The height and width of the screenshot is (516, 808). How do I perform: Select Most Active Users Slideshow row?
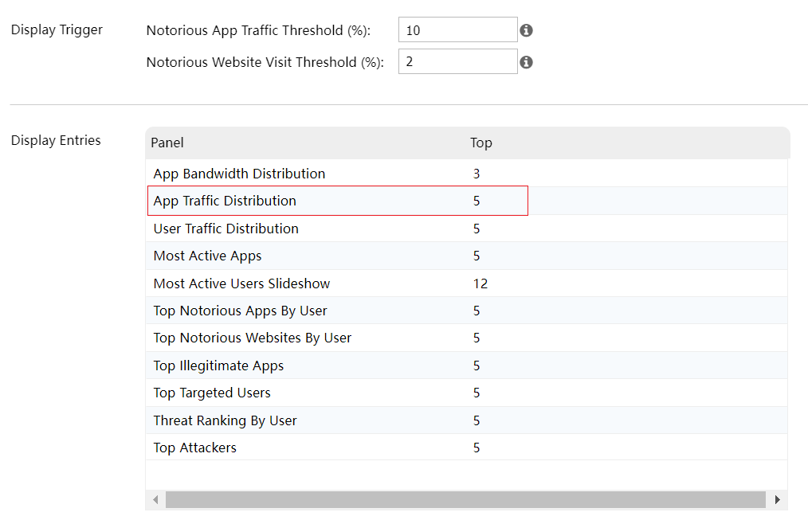241,283
